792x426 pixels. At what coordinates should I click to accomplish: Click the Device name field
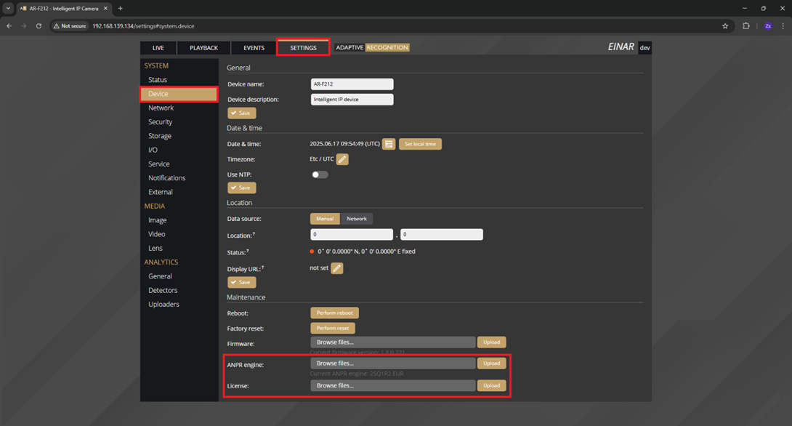352,84
